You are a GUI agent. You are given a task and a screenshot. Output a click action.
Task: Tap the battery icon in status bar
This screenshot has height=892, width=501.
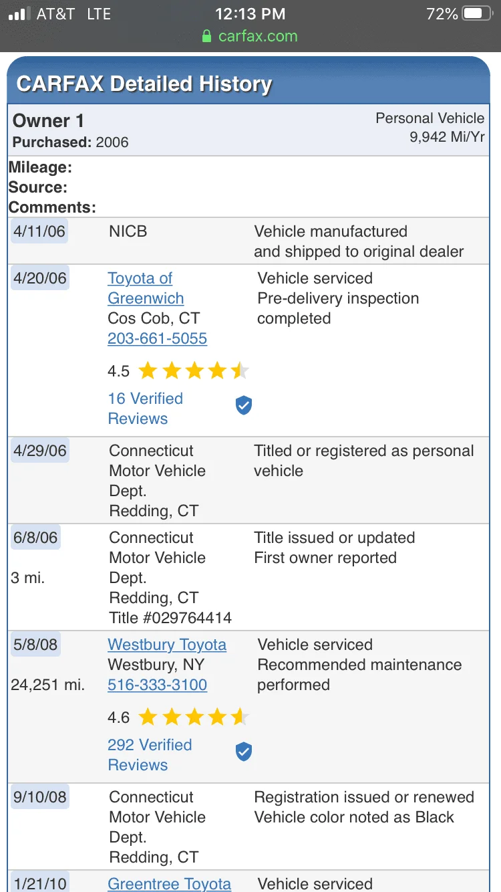coord(478,13)
